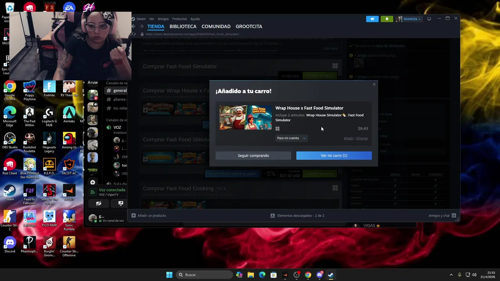500x281 pixels.
Task: Click Seguir comprando button
Action: 253,156
